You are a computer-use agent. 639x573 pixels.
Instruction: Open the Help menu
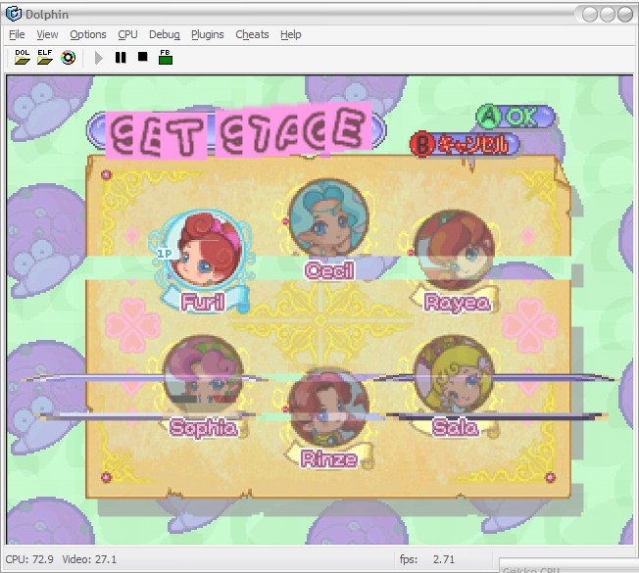pos(290,34)
